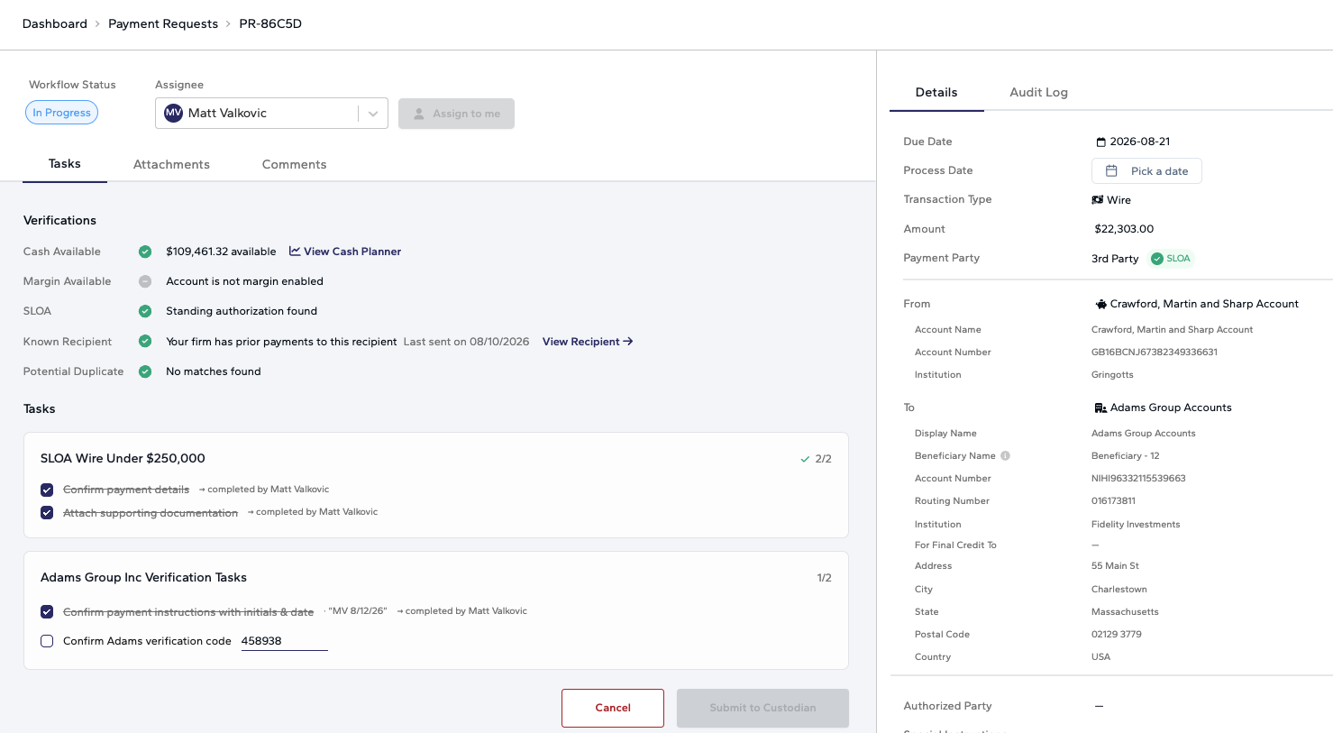Click the gray Margin Available status icon

145,281
